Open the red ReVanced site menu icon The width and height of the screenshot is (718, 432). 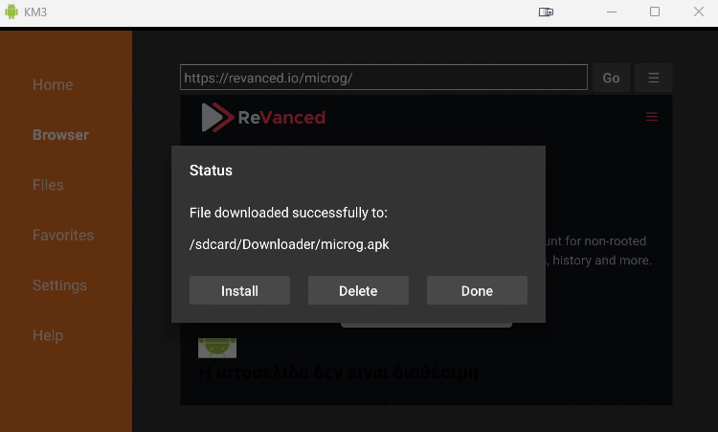[x=652, y=117]
